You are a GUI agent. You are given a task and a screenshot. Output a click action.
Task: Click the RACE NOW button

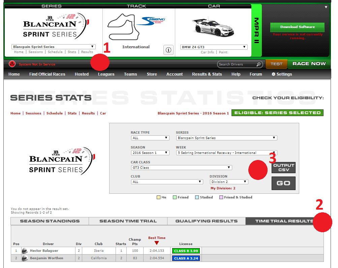309,64
